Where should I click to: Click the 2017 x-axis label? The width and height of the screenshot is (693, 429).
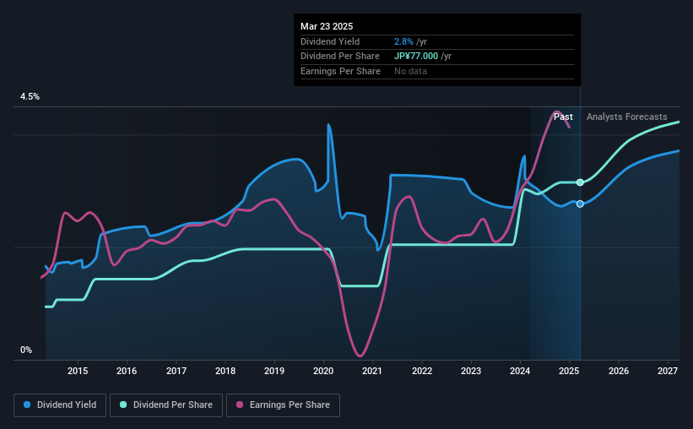(176, 371)
